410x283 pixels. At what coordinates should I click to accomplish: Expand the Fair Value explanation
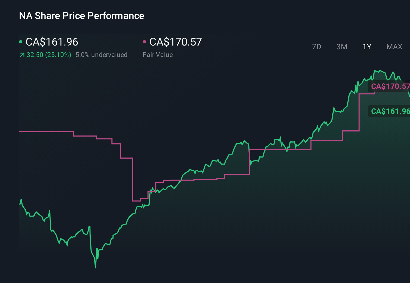point(158,55)
